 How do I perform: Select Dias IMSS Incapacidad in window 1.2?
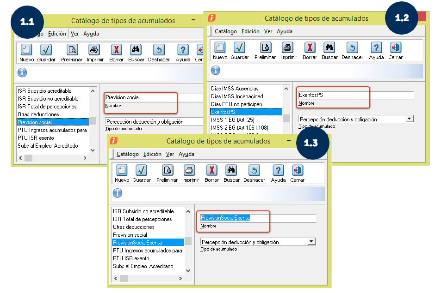pos(246,96)
